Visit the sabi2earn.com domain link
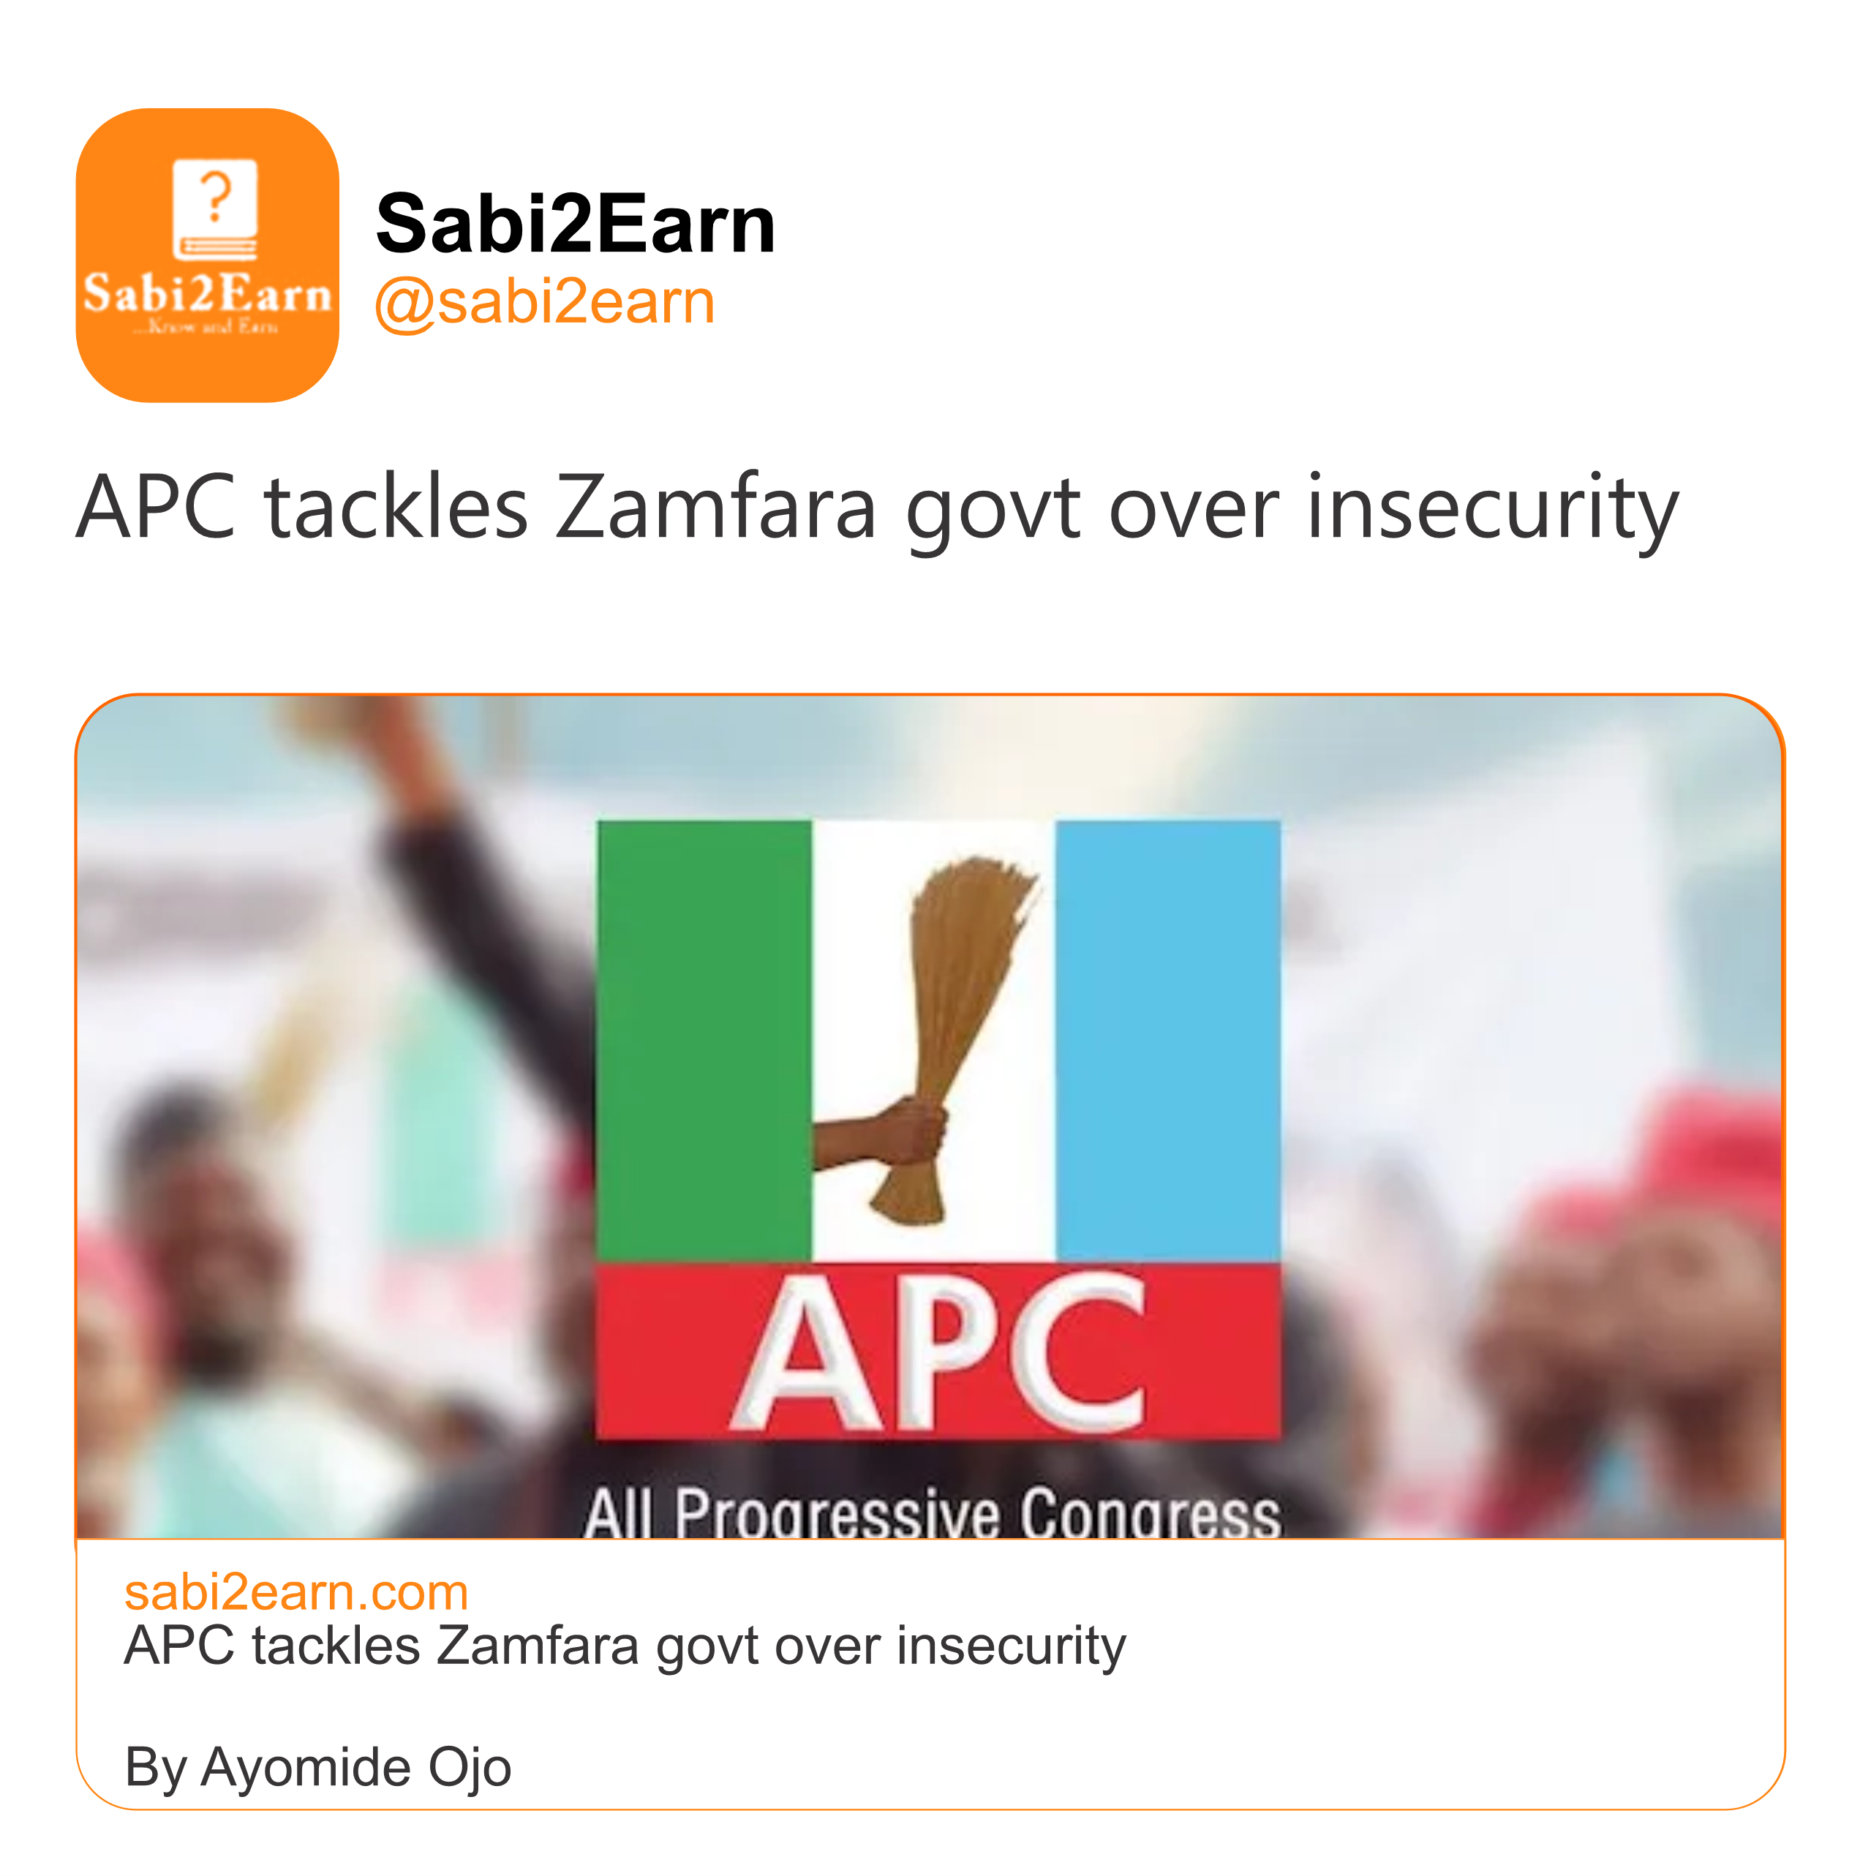 click(x=296, y=1594)
